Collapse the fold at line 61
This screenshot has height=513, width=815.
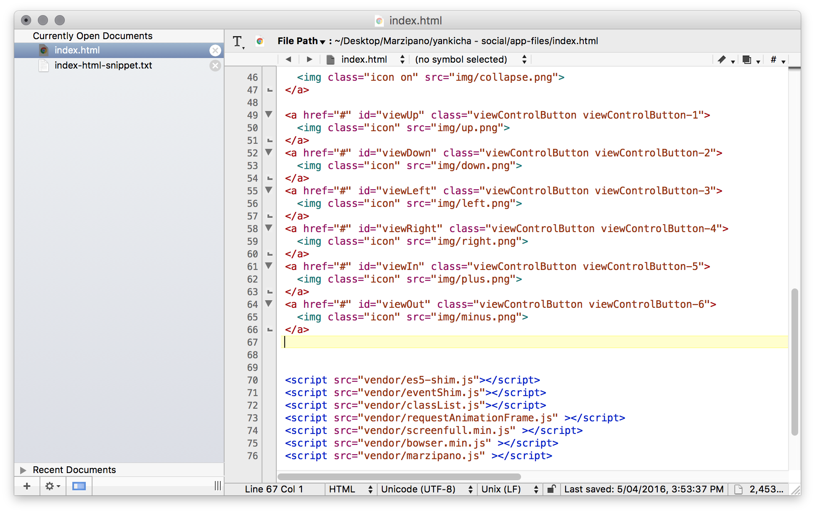tap(269, 266)
